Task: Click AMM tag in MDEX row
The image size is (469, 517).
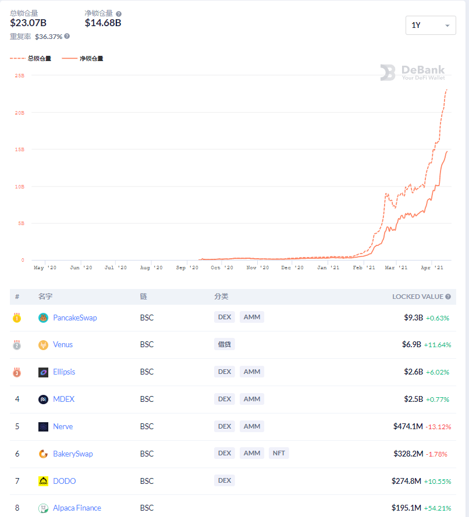Action: pyautogui.click(x=252, y=399)
